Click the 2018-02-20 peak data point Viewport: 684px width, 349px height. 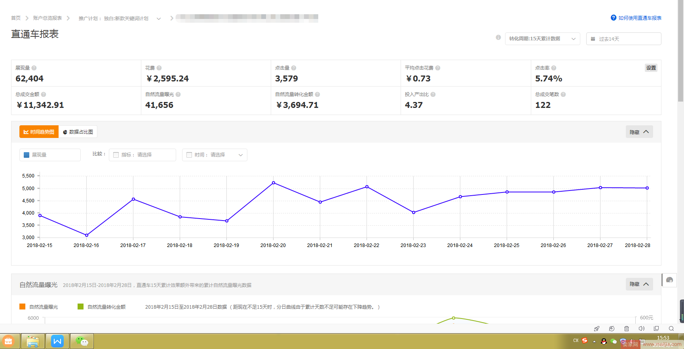point(274,183)
